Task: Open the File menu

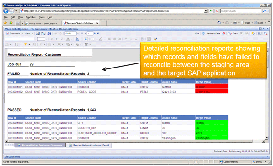Action: coord(6,17)
